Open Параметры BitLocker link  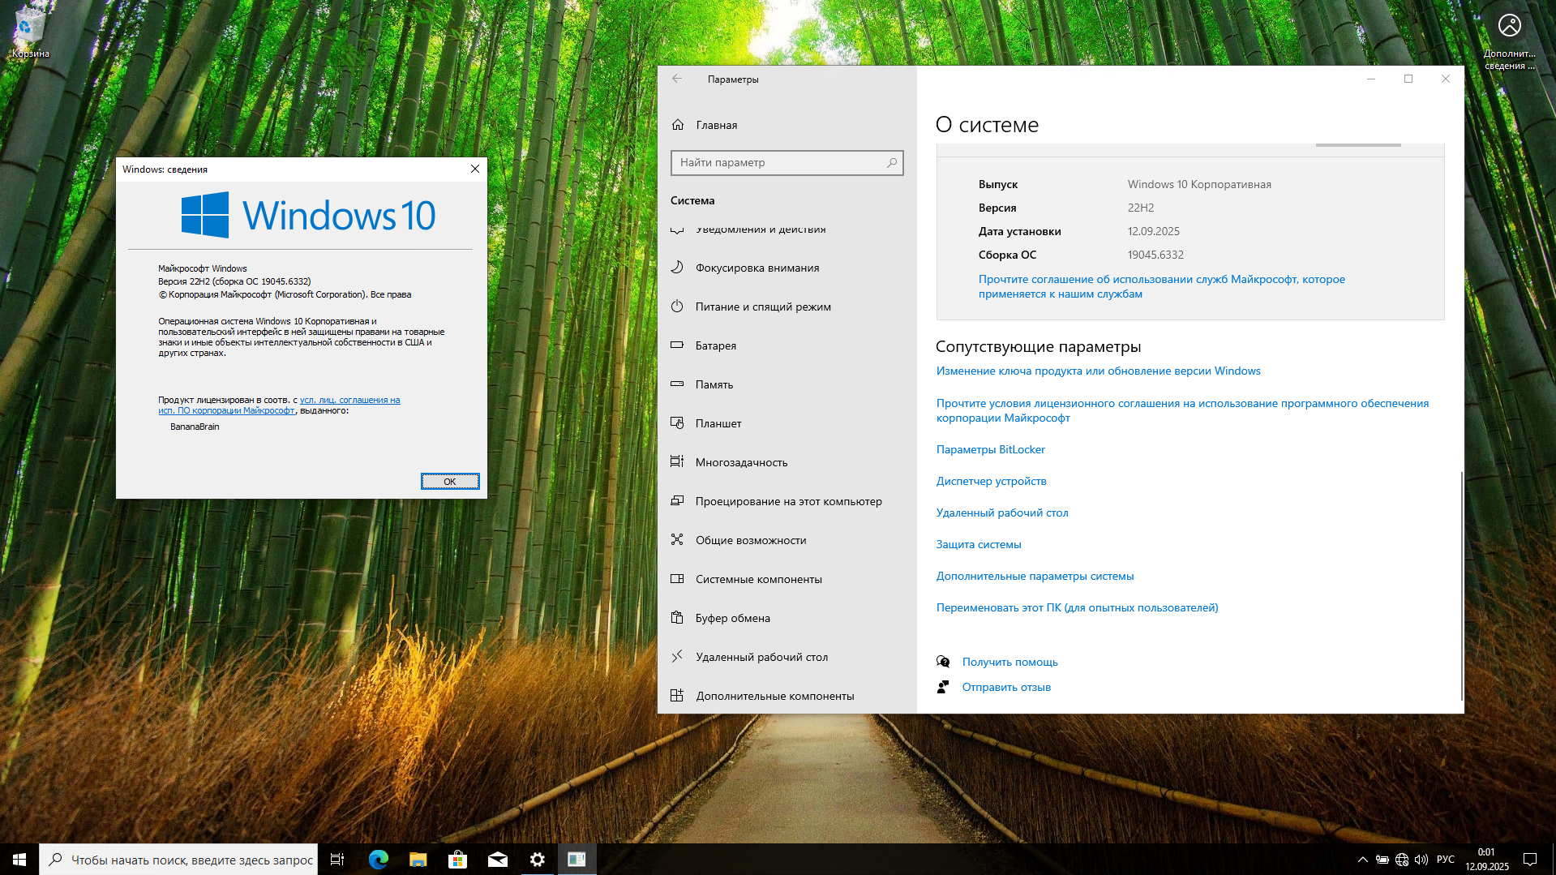990,449
